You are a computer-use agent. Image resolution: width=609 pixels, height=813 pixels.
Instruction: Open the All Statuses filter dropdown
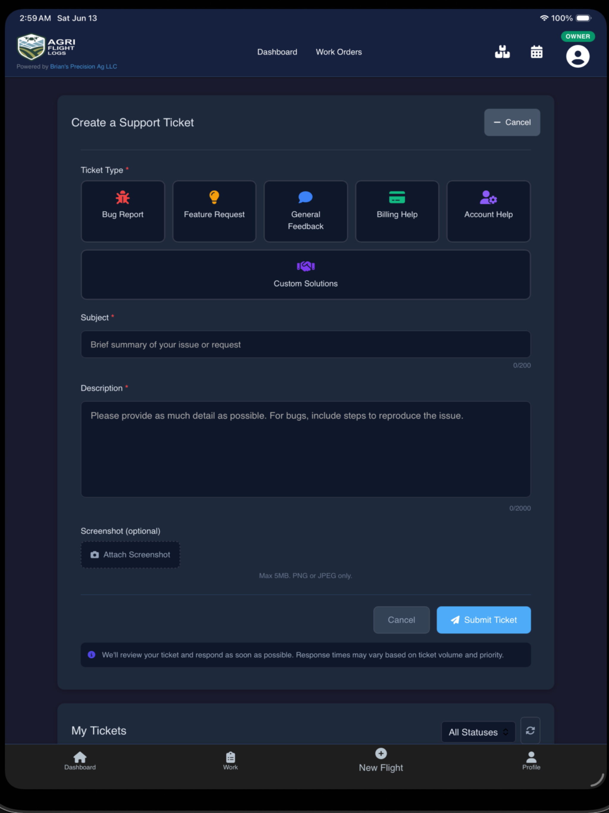pyautogui.click(x=478, y=732)
